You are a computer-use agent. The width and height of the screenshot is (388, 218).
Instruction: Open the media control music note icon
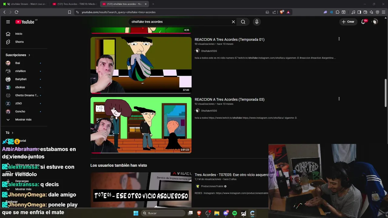(353, 12)
